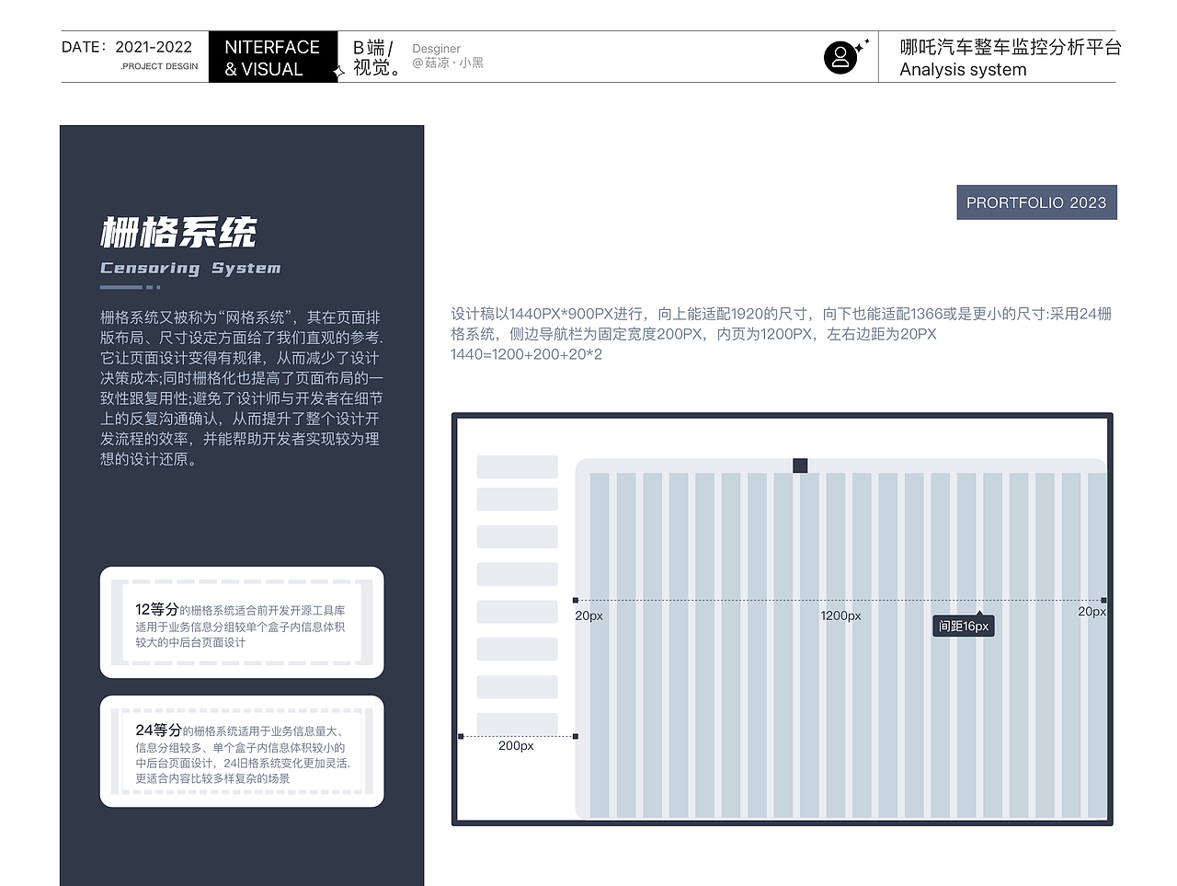1177x886 pixels.
Task: Select the 'NITERFACE & VISUAL' black tag
Action: [273, 56]
